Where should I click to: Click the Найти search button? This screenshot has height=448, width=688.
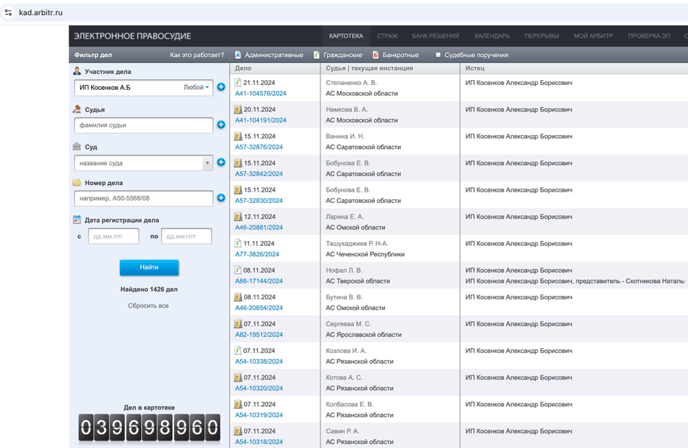point(149,267)
